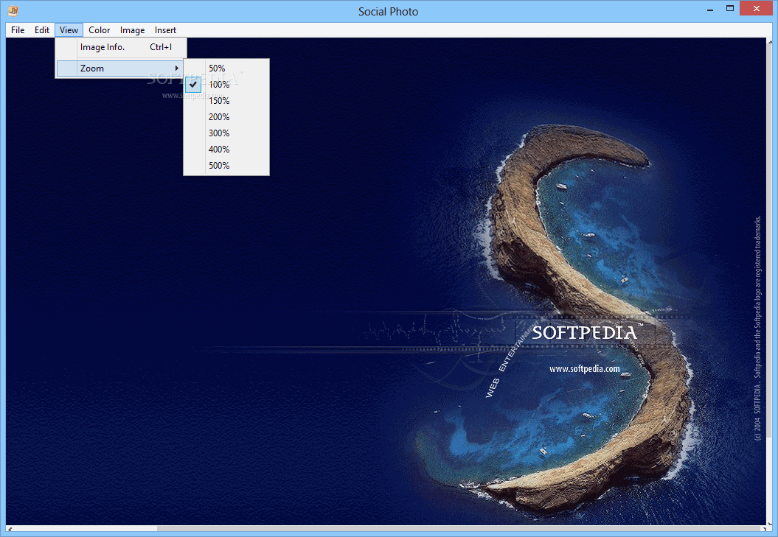Close the Social Photo window

pyautogui.click(x=756, y=8)
